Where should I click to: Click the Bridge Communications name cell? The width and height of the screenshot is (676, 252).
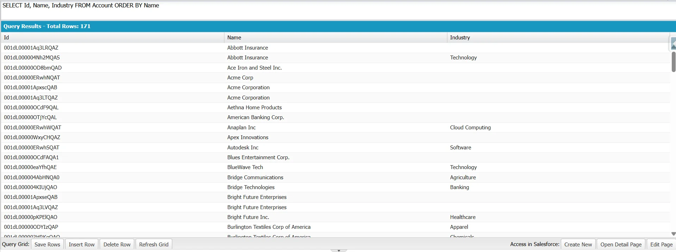(335, 177)
